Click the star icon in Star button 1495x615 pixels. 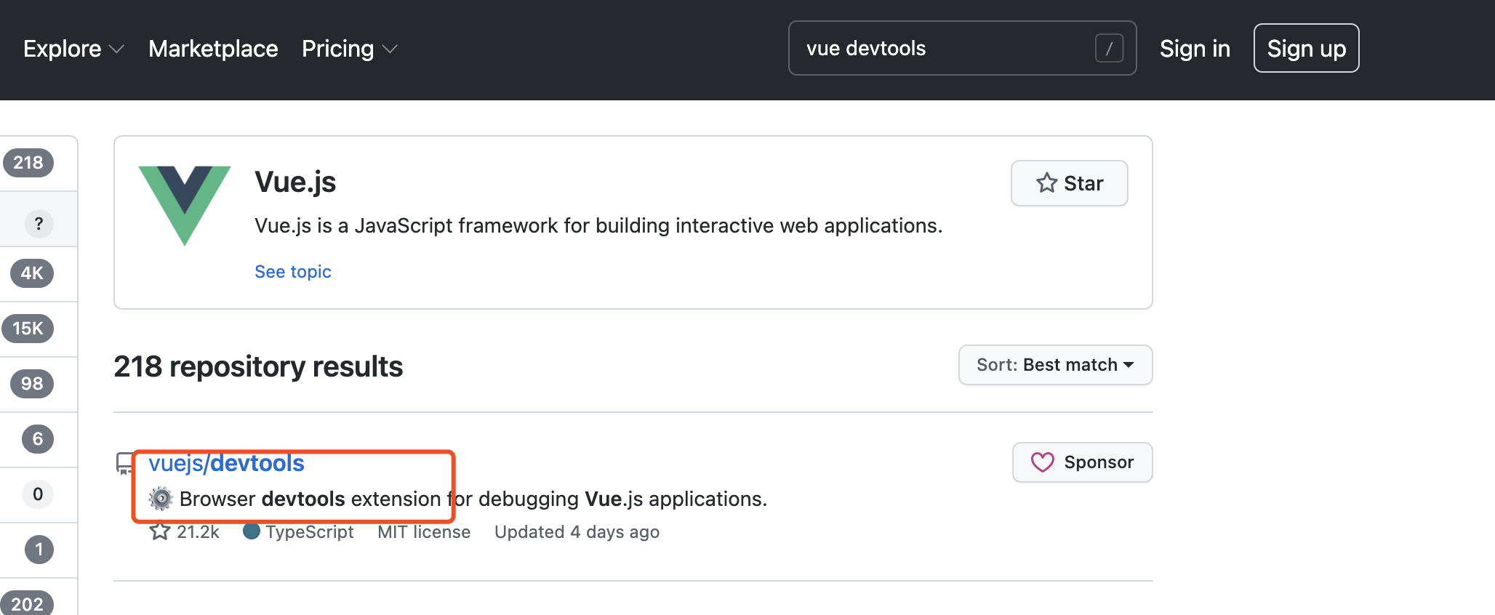[x=1046, y=182]
